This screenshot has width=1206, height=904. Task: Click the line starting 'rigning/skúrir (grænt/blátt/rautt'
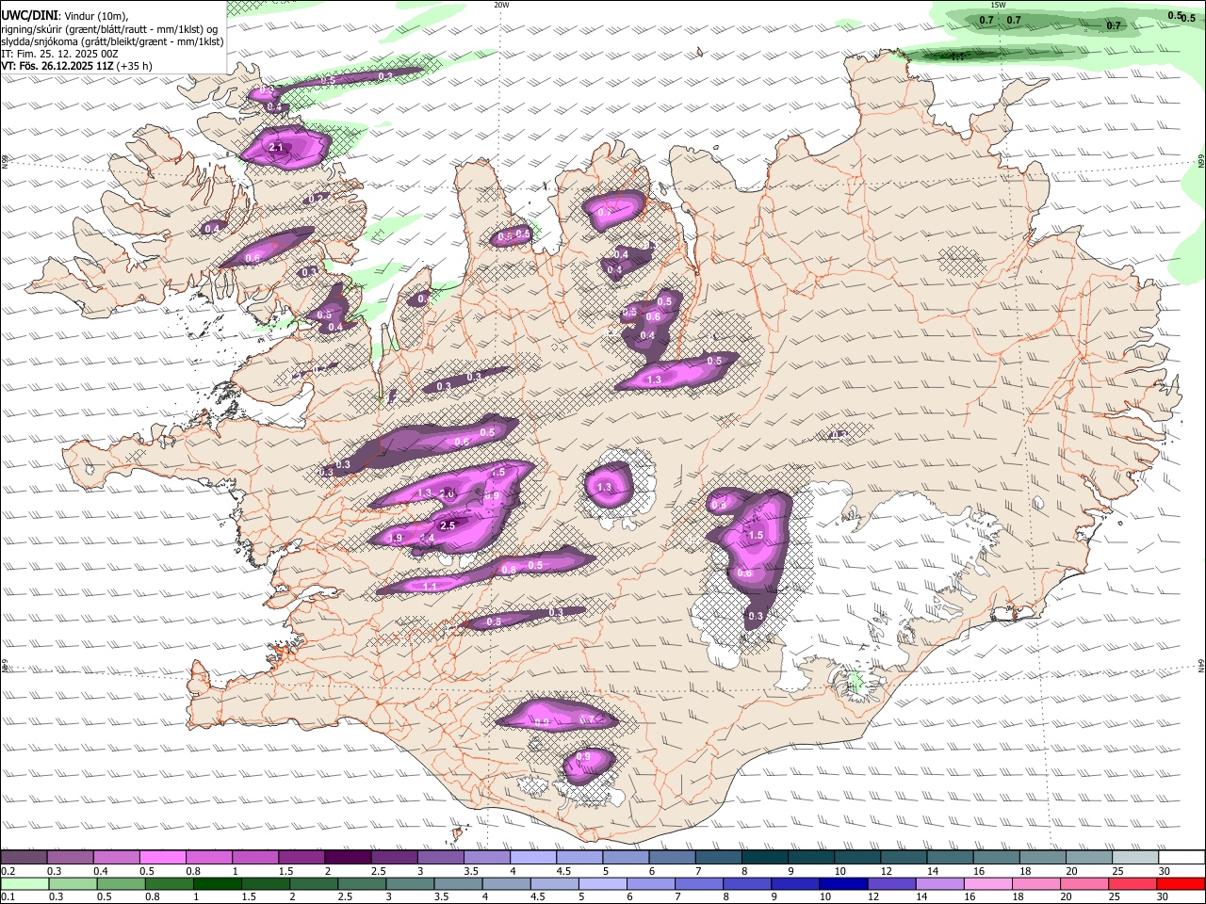coord(109,29)
